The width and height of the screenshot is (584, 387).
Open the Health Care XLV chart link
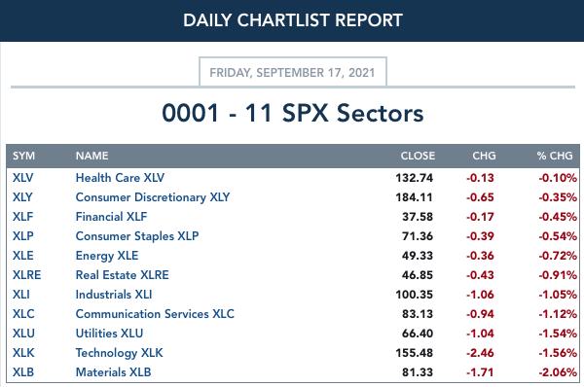click(120, 178)
